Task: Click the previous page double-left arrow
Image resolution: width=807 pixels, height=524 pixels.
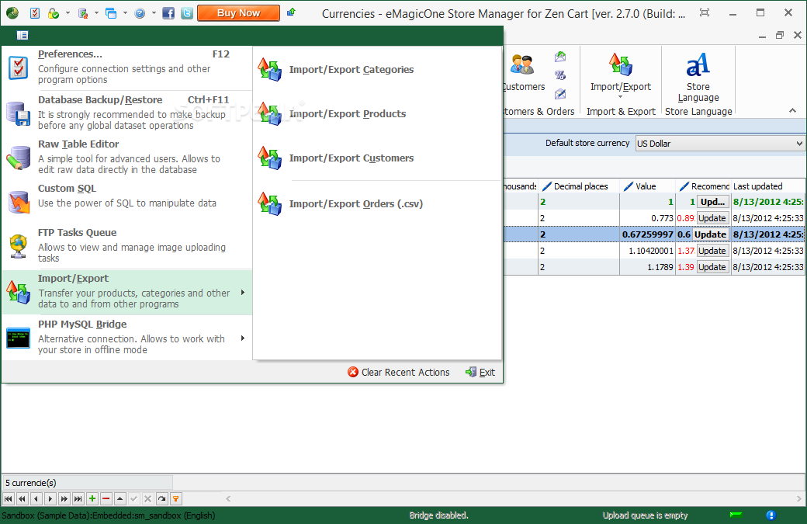Action: point(23,499)
